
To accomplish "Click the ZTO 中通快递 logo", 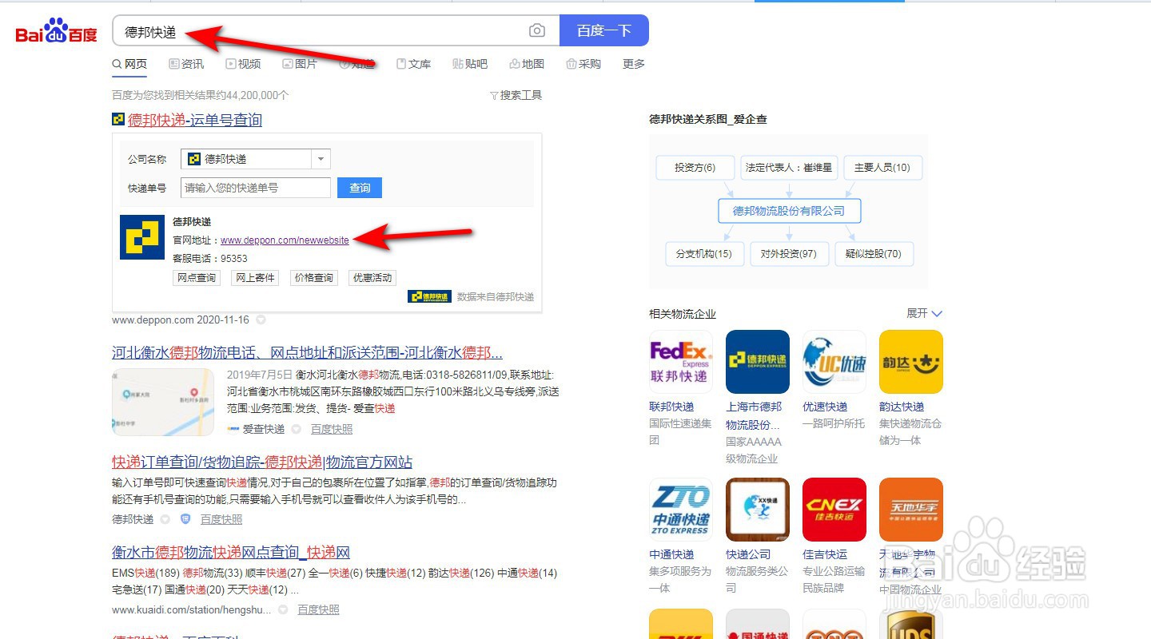I will pyautogui.click(x=680, y=509).
